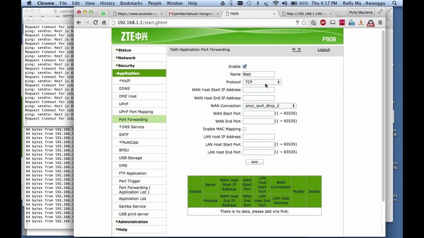Expand the Status menu section
The height and width of the screenshot is (238, 424).
click(123, 50)
